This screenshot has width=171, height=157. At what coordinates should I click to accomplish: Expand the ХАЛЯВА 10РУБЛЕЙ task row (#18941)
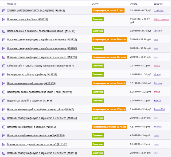[x=4, y=11]
